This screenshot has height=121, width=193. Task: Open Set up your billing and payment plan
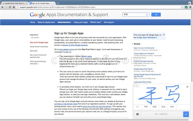[x=38, y=56]
